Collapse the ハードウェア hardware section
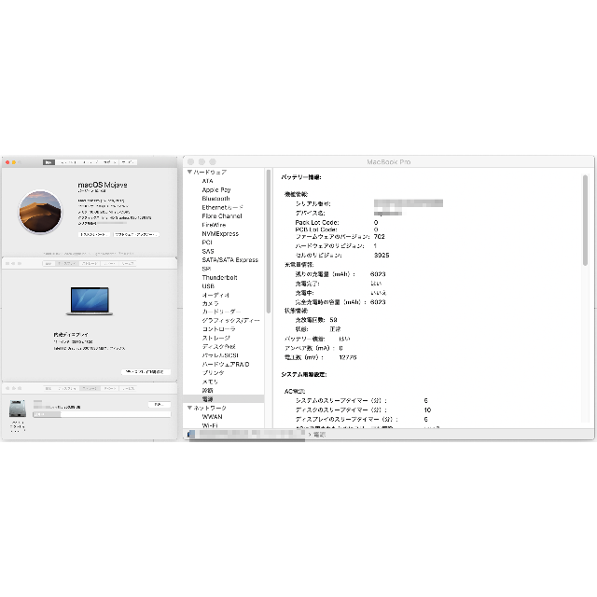597x597 pixels. [x=189, y=172]
